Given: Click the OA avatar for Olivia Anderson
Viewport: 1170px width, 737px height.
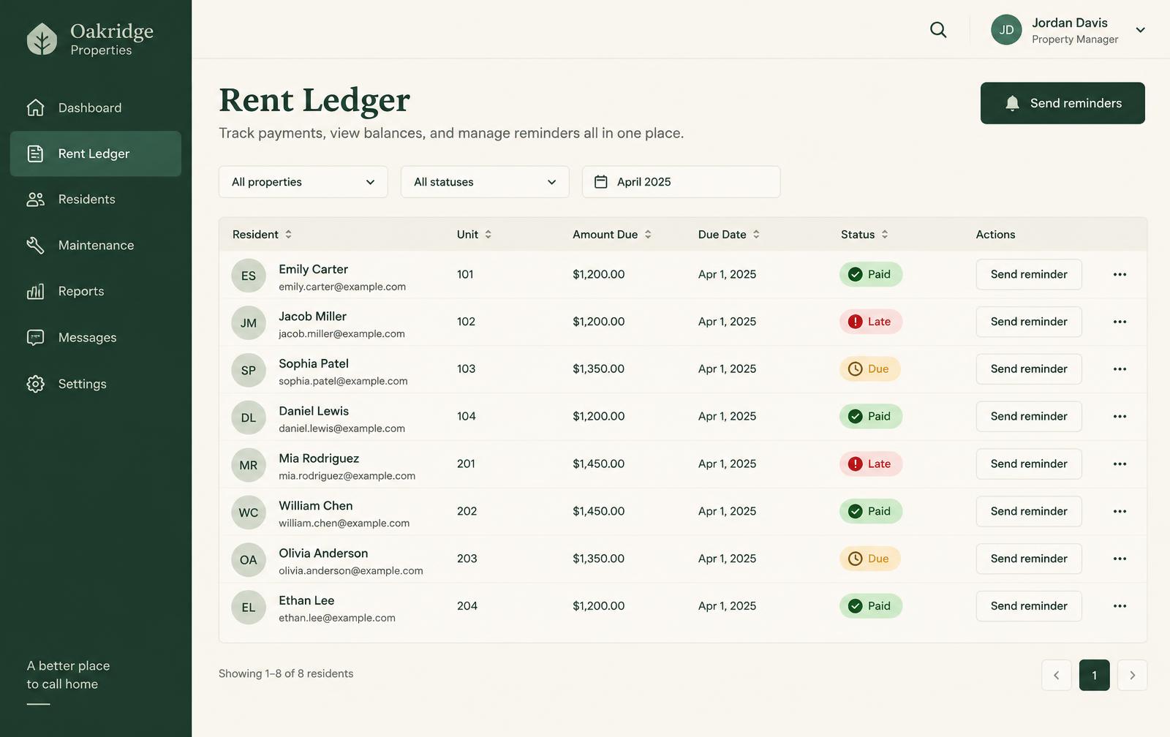Looking at the screenshot, I should [249, 560].
